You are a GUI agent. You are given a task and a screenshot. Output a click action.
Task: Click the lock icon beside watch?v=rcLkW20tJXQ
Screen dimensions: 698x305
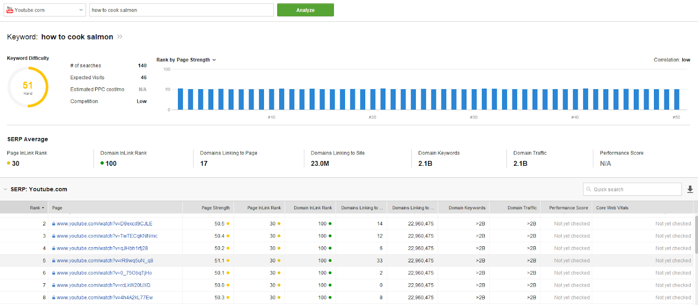(54, 285)
